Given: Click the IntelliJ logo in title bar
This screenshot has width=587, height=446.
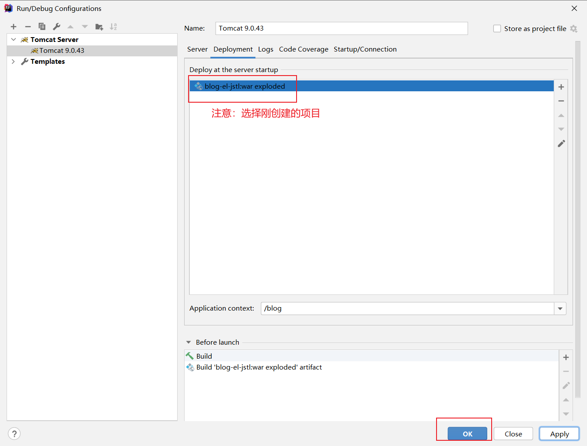Looking at the screenshot, I should 8,8.
